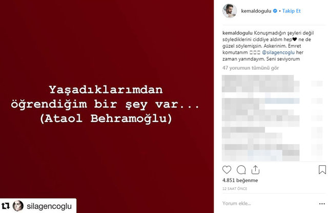
Task: Focus the Yorum ekle comment field
Action: (269, 204)
